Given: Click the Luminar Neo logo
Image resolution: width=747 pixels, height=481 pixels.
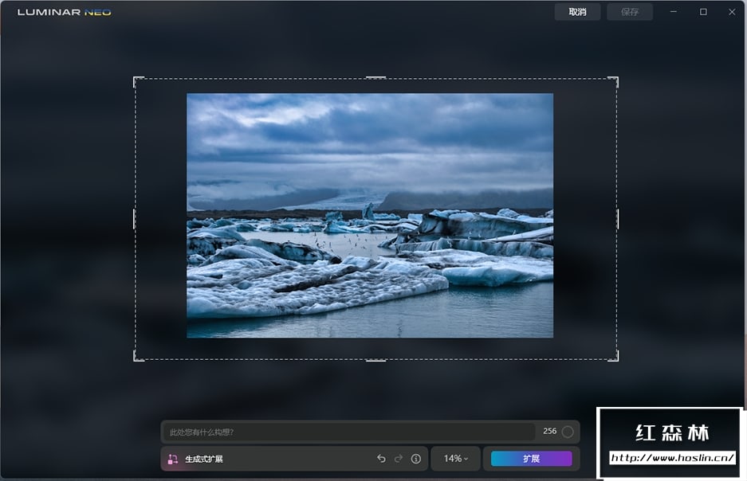Looking at the screenshot, I should [x=65, y=12].
